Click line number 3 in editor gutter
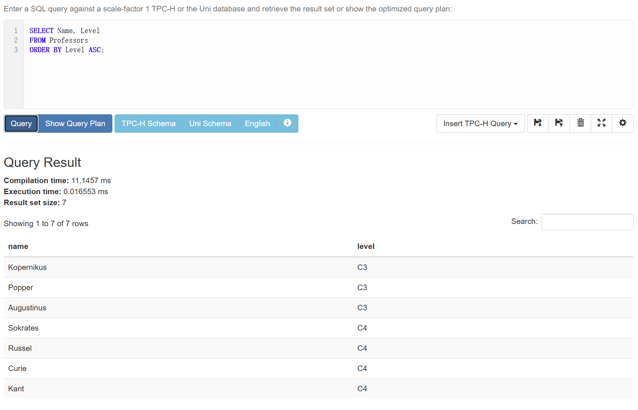The height and width of the screenshot is (410, 638). [16, 50]
